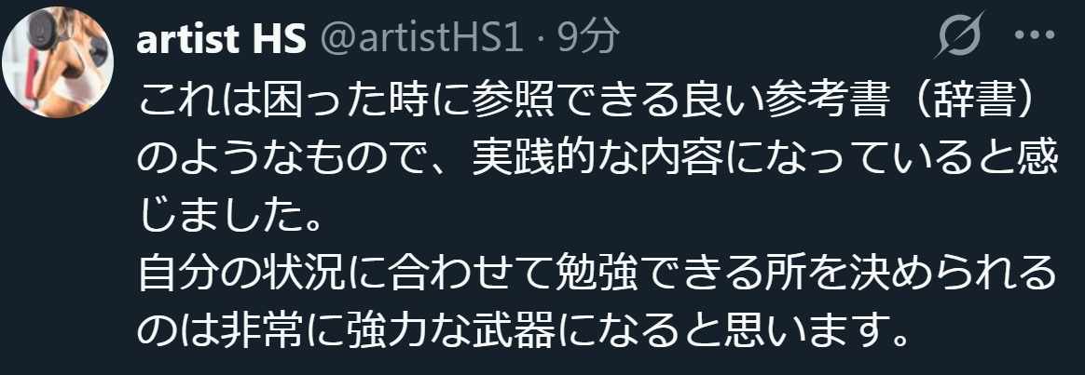Click the word 参考書 in the tweet
Screen dimensions: 1085x375
pyautogui.click(x=827, y=101)
